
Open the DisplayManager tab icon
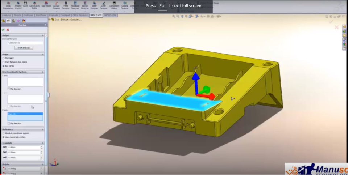pyautogui.click(x=23, y=21)
